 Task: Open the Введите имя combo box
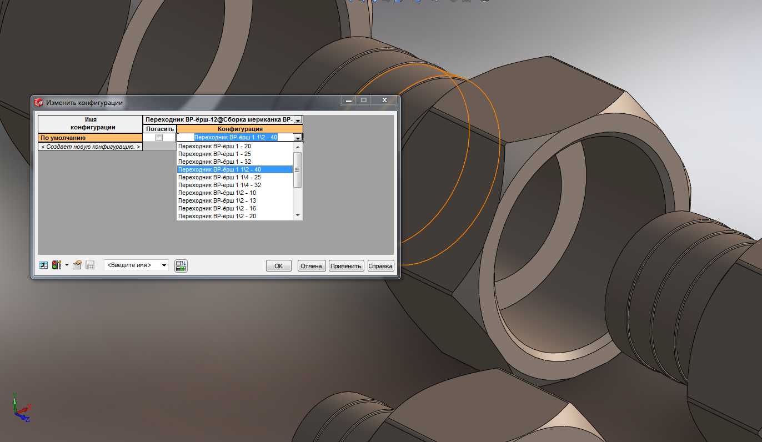tap(137, 265)
